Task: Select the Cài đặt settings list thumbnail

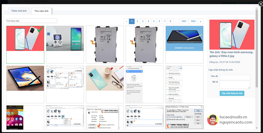Action: [185, 84]
